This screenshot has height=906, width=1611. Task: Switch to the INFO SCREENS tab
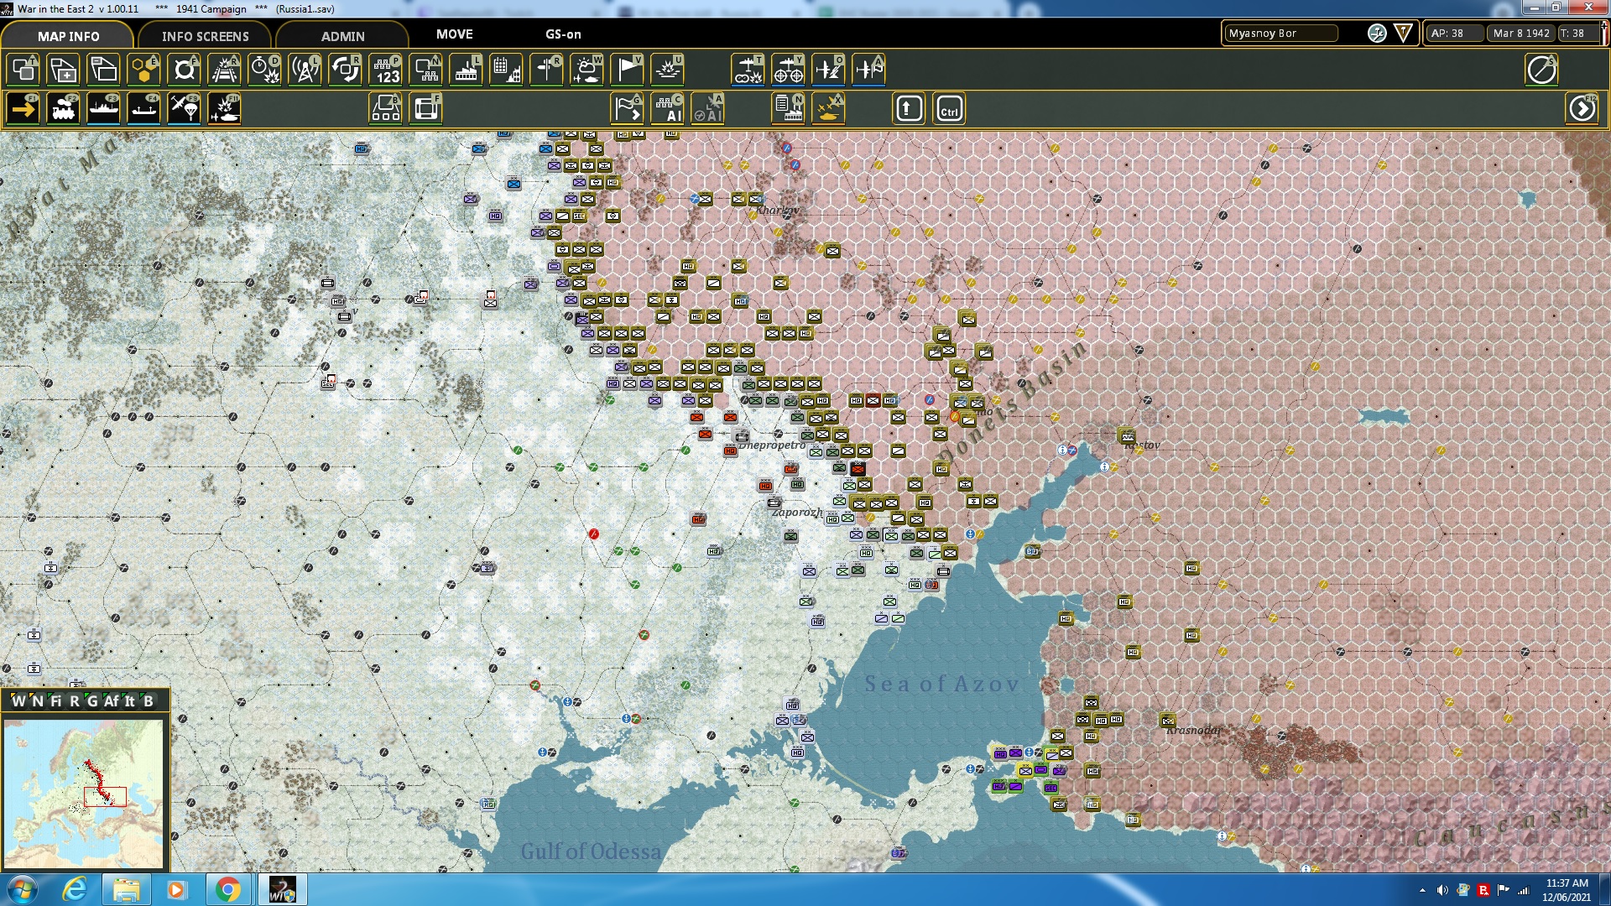pos(205,36)
